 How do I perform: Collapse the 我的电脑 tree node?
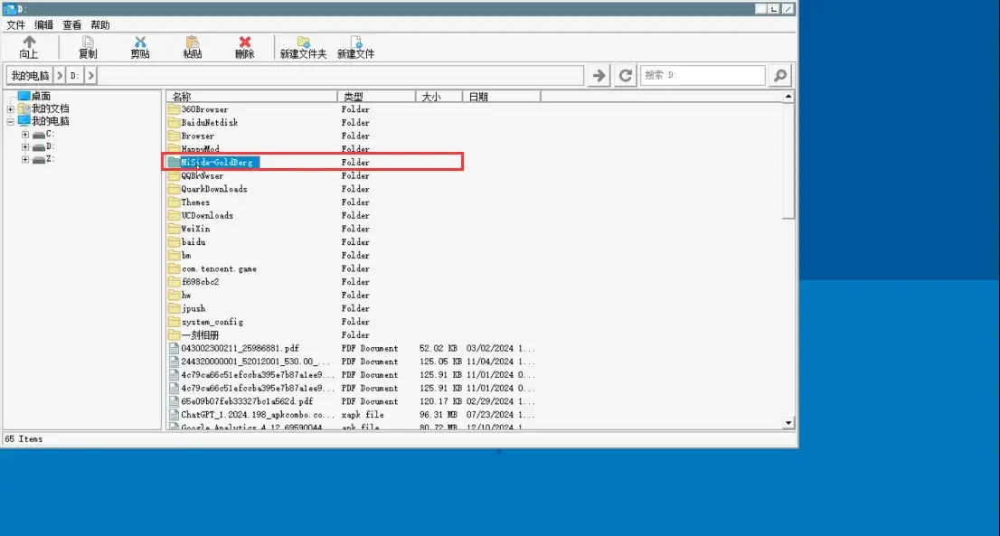[11, 121]
